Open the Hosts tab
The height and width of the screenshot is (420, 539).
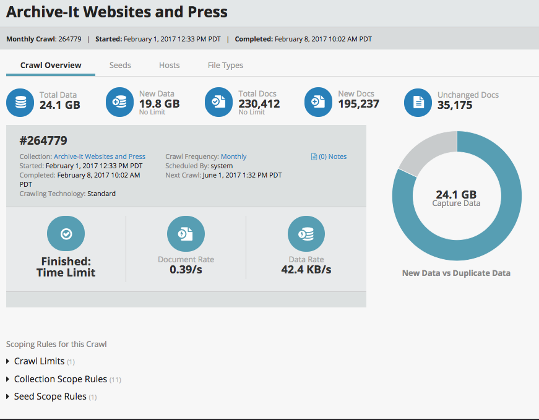click(x=169, y=65)
